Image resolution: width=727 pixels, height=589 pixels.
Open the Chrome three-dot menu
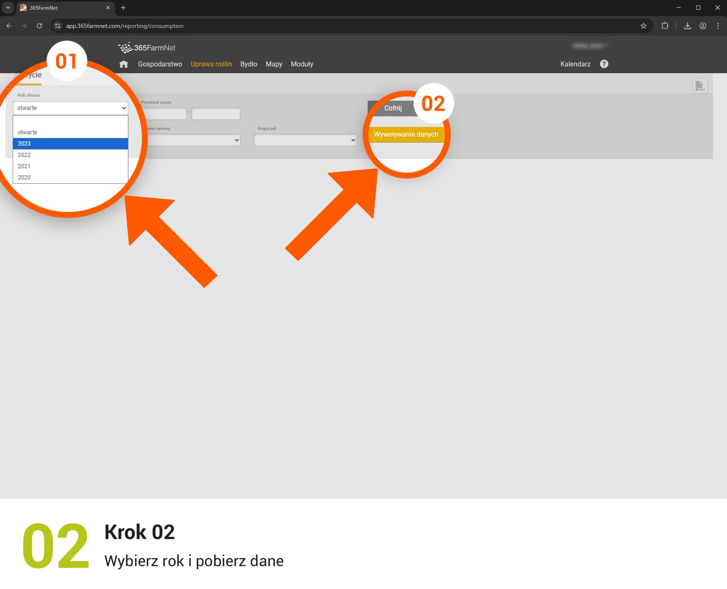pos(718,26)
